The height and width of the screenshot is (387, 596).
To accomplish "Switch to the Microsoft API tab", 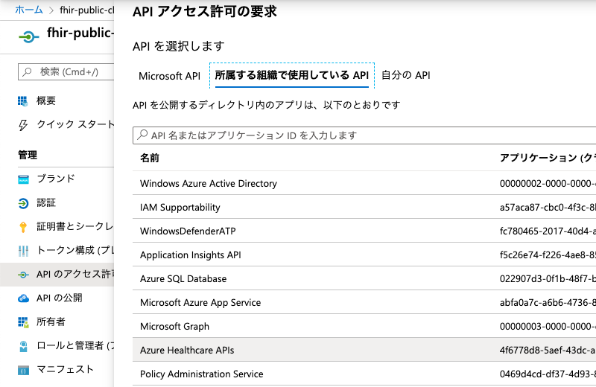I will (x=170, y=76).
